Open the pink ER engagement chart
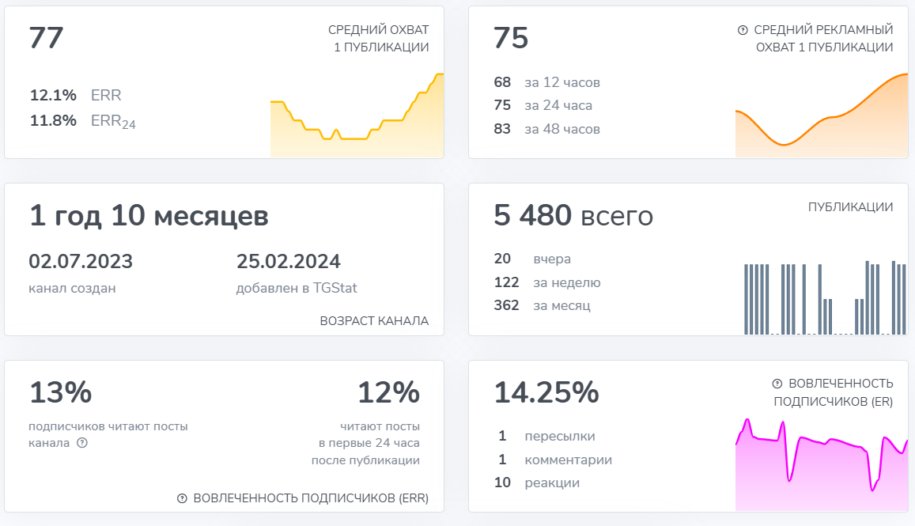 821,464
